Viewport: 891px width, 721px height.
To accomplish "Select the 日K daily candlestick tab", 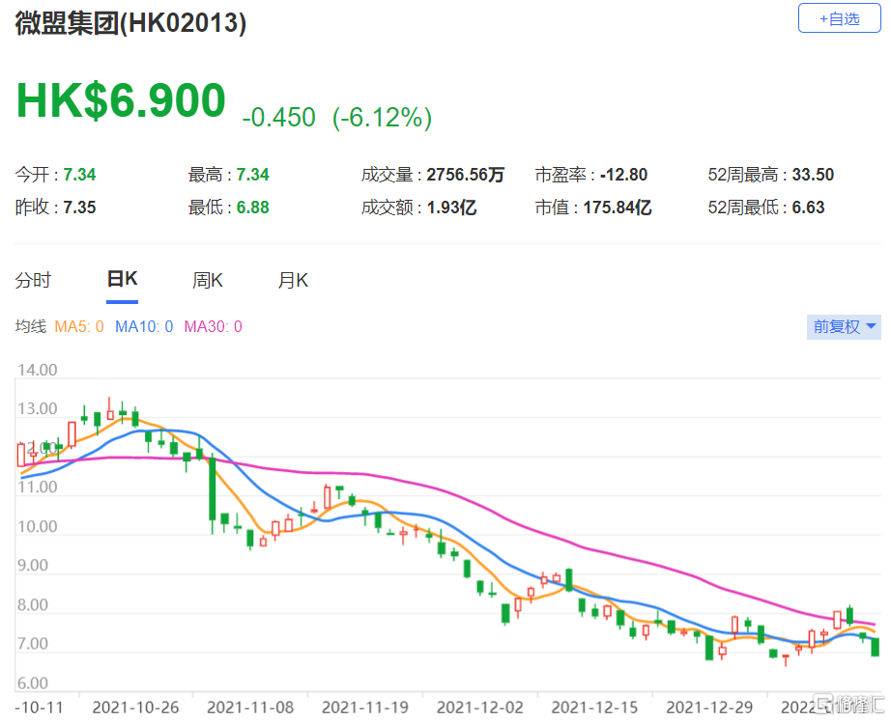I will coord(122,279).
